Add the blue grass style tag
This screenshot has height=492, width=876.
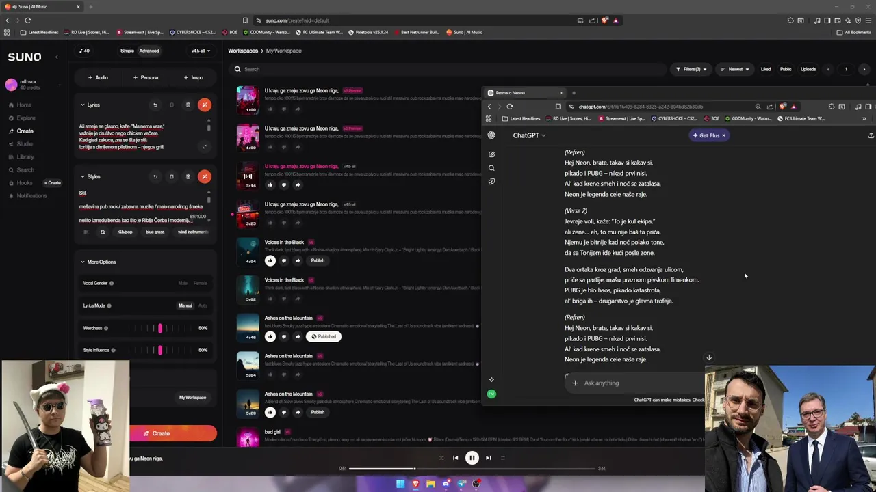pos(155,232)
